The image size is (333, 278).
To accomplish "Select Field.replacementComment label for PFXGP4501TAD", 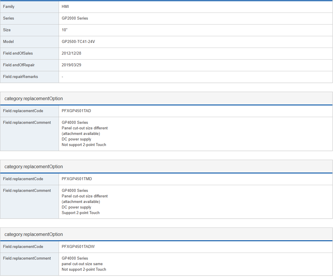I will coord(27,123).
